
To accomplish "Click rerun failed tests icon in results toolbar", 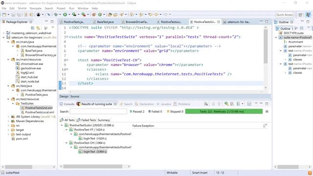I will [232, 104].
